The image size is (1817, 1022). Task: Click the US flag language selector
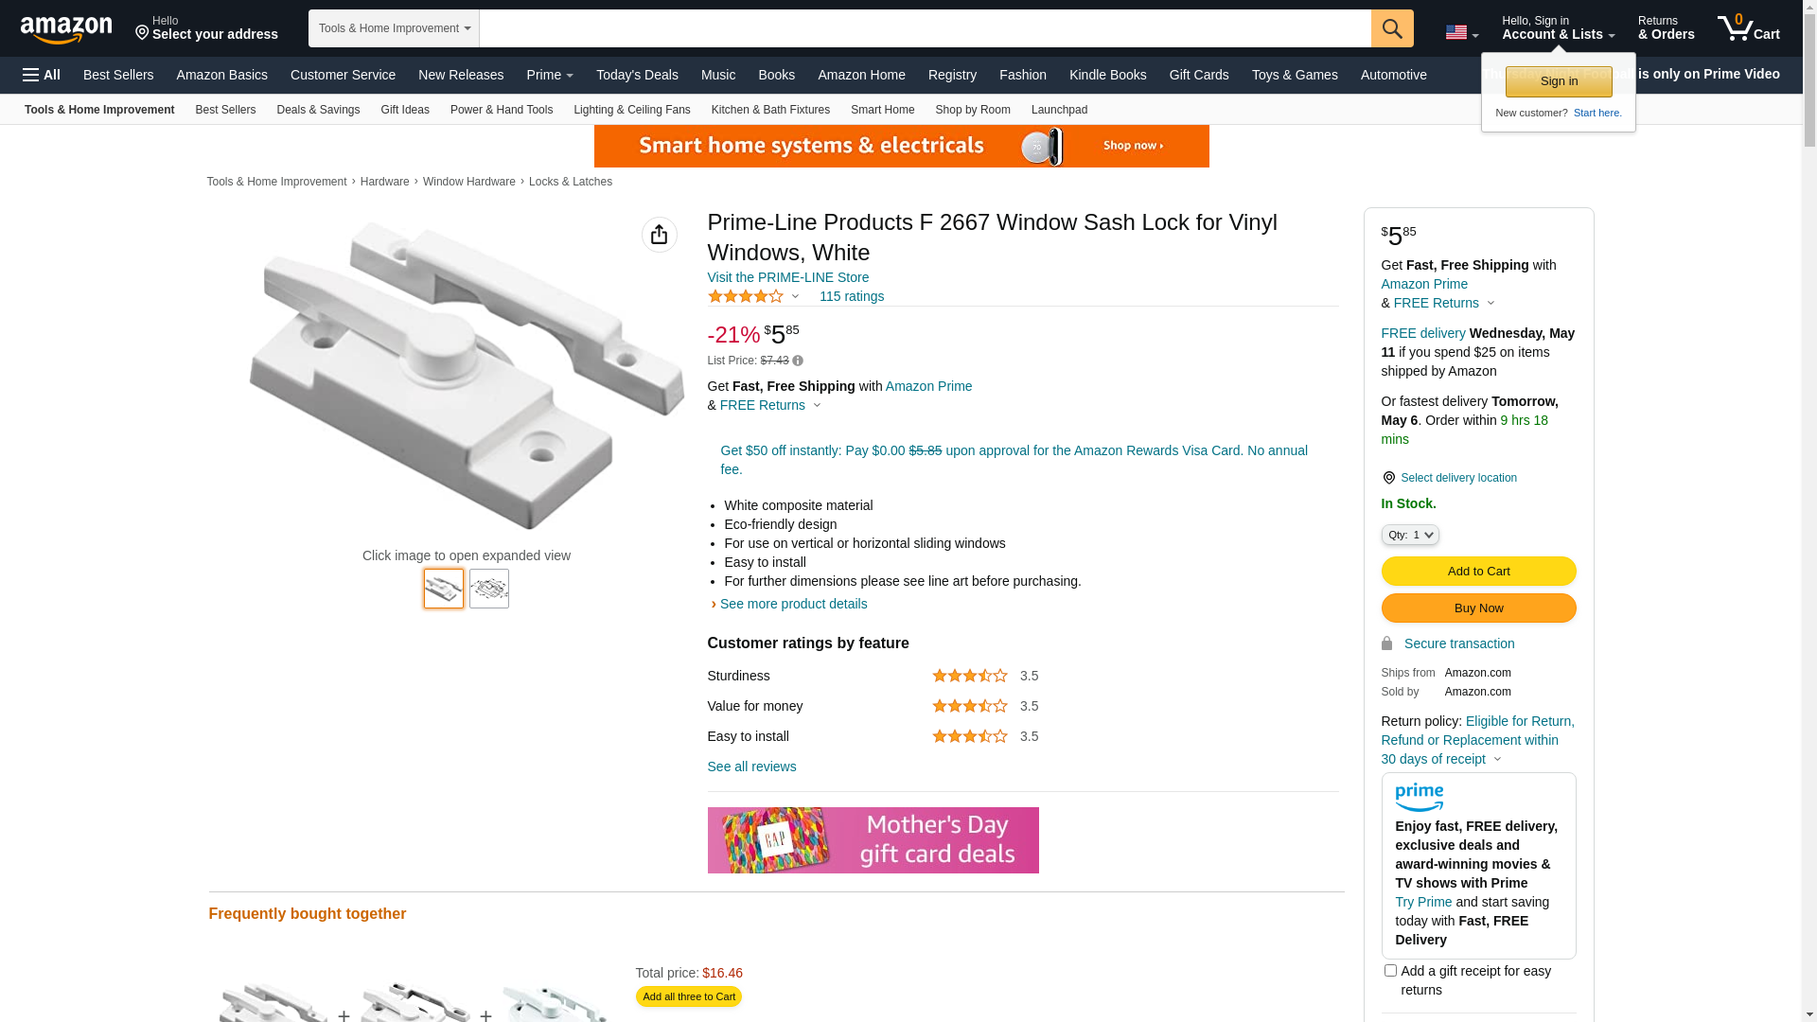(x=1462, y=33)
